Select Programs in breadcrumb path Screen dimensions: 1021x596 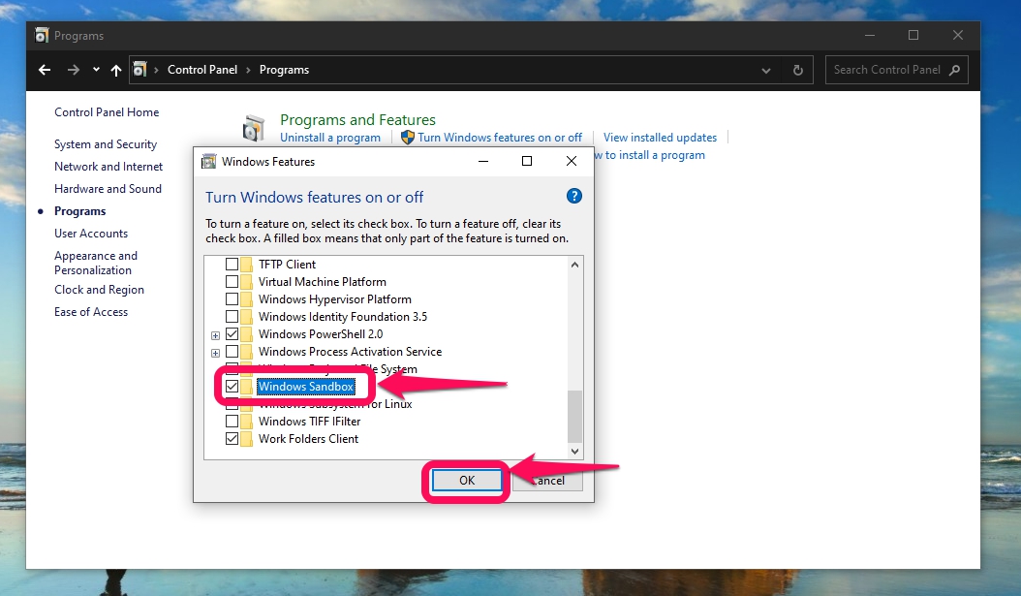[x=284, y=70]
